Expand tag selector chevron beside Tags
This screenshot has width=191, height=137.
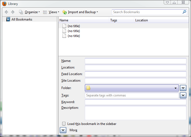tap(183, 95)
